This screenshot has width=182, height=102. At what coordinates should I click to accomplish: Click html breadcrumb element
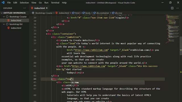tap(77, 13)
